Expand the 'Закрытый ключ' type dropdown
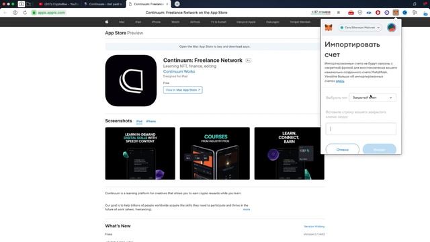Viewport: 430px width, 242px height. click(x=372, y=97)
